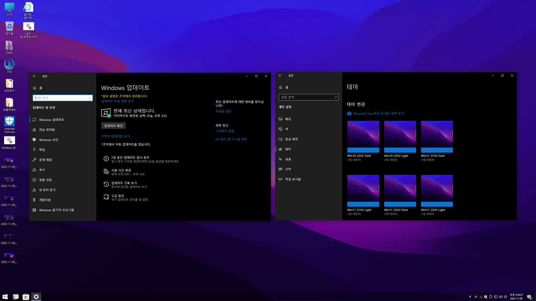Select the Extras desktop archive icon
Screen dimensions: 536x301
click(9, 47)
